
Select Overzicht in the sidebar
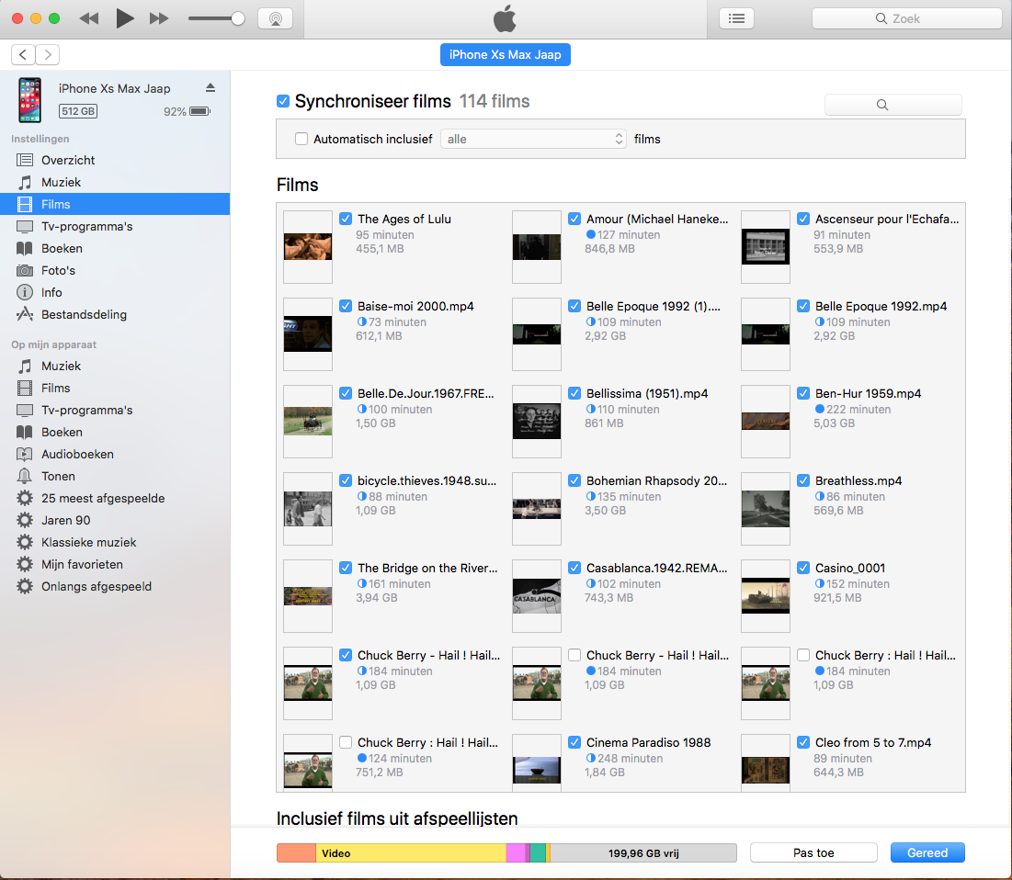click(68, 160)
